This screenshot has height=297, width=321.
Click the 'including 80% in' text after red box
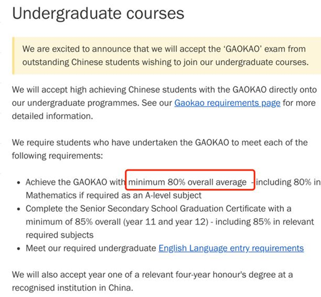point(288,182)
